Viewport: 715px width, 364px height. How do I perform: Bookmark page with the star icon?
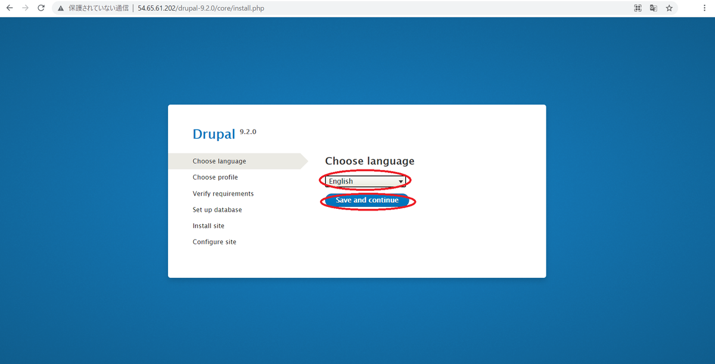pos(669,8)
